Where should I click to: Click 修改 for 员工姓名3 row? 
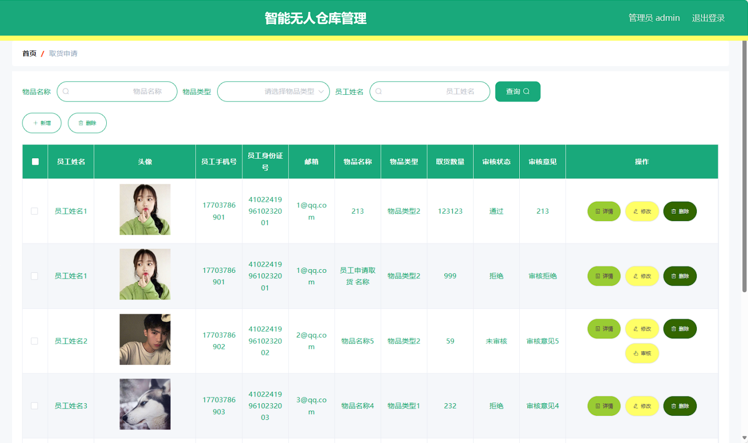tap(642, 406)
